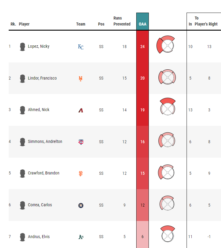The image size is (221, 248).
Task: Click Carlos Correa's headshot thumbnail
Action: click(x=22, y=205)
